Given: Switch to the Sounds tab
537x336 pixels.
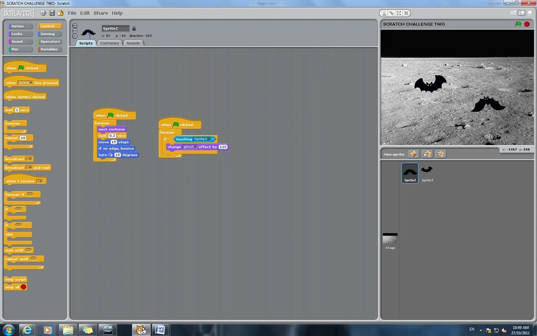Looking at the screenshot, I should pyautogui.click(x=134, y=43).
